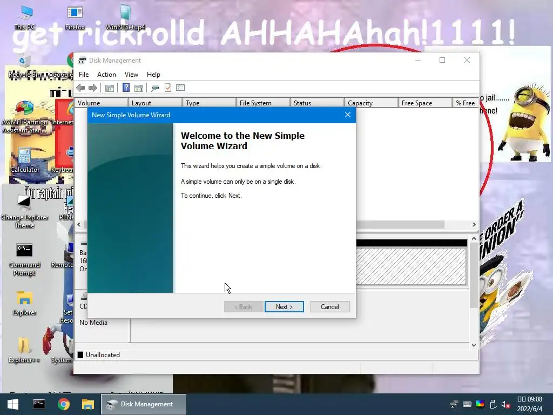Select the Explorer++ desktop icon
The height and width of the screenshot is (415, 553).
(x=24, y=350)
